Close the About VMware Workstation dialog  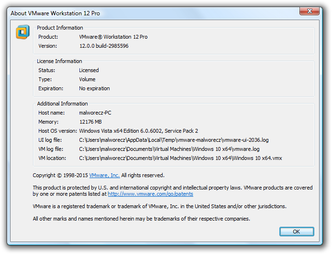pos(310,11)
